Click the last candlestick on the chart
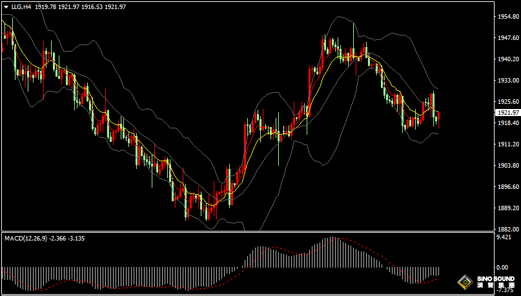The height and width of the screenshot is (296, 521). tap(438, 117)
